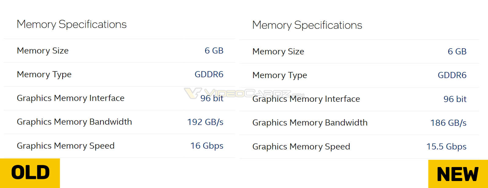Select the 192 GB/s bandwidth value
Viewport: 488px width, 188px height.
click(x=205, y=122)
